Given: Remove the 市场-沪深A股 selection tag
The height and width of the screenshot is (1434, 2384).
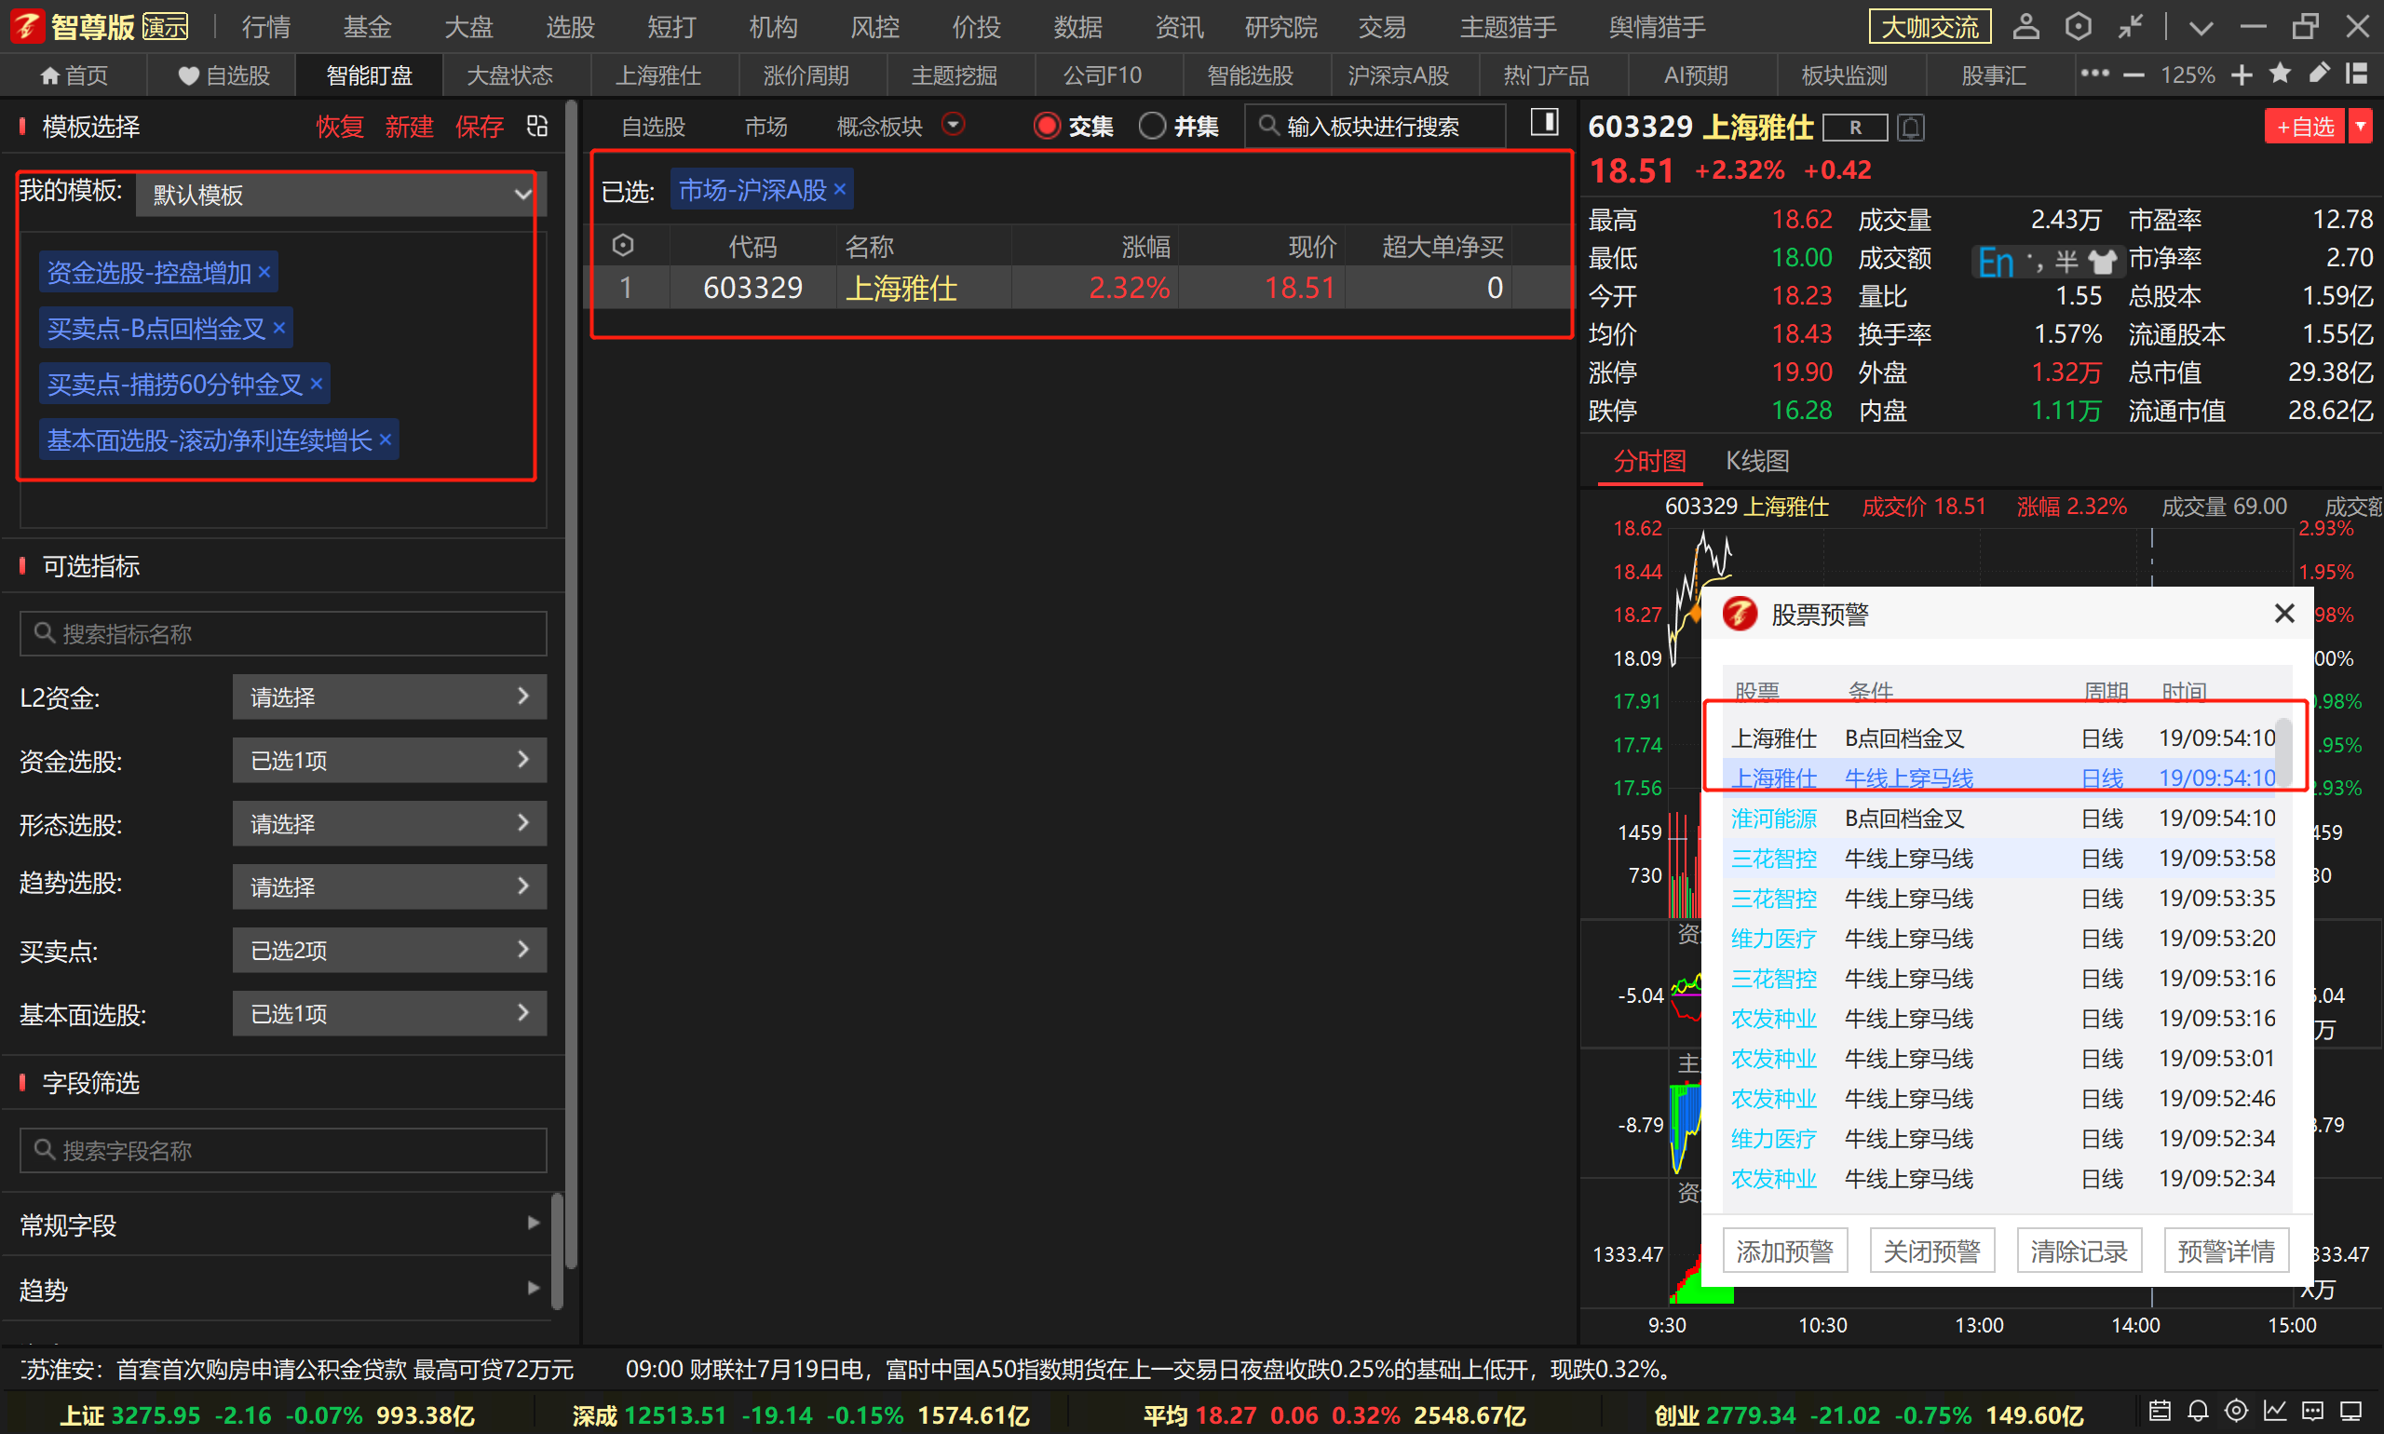Looking at the screenshot, I should click(840, 188).
